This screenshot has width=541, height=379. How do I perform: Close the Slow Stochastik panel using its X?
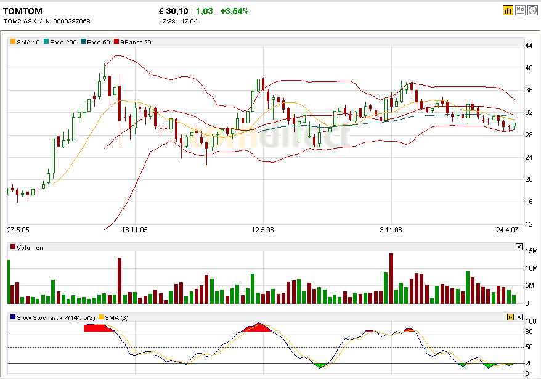pyautogui.click(x=519, y=317)
